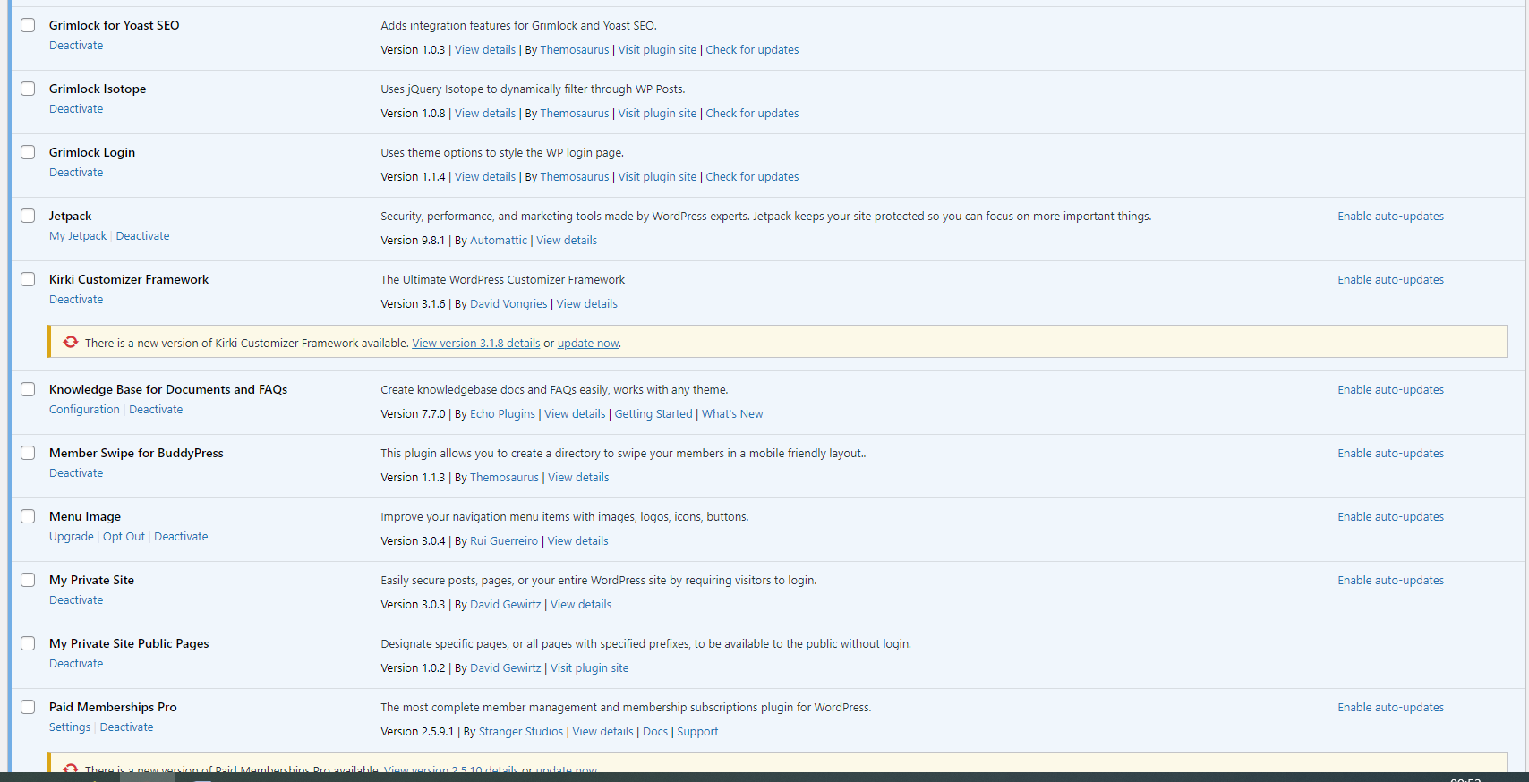Open Docs for Paid Memberships Pro

coord(655,732)
